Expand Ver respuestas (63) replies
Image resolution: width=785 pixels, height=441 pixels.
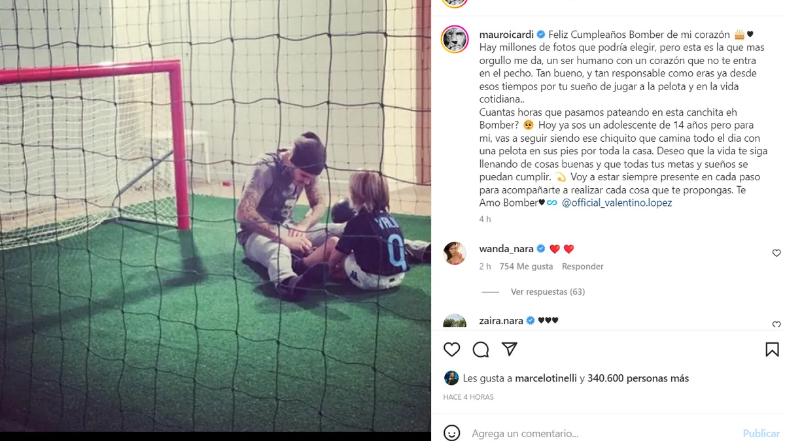548,292
